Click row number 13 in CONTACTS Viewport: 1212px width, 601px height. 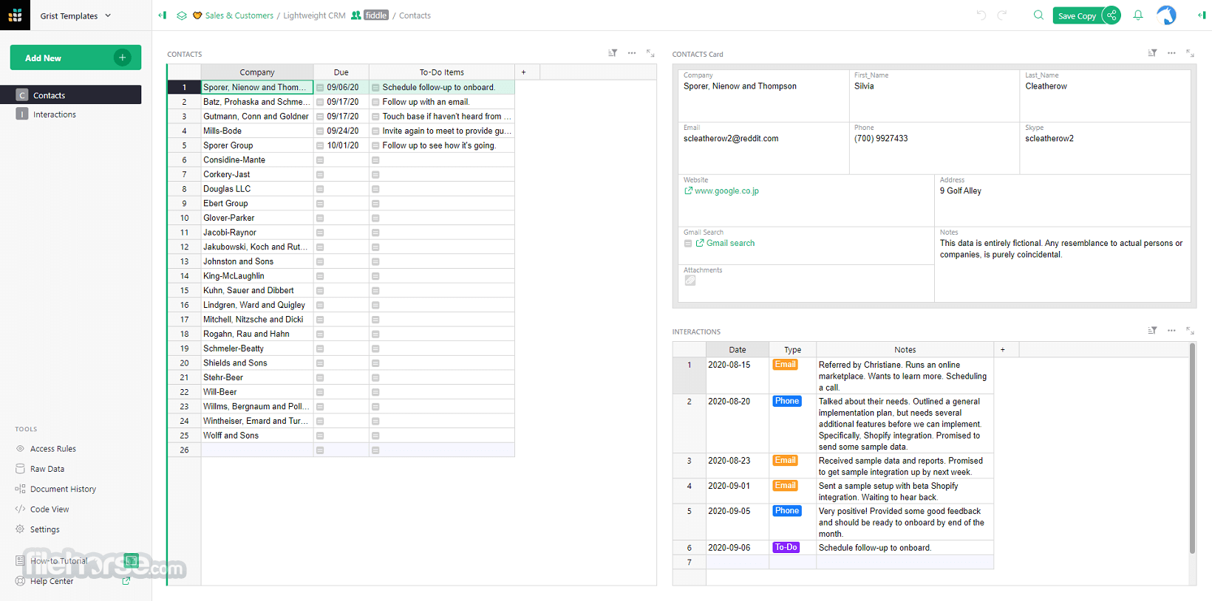(184, 261)
